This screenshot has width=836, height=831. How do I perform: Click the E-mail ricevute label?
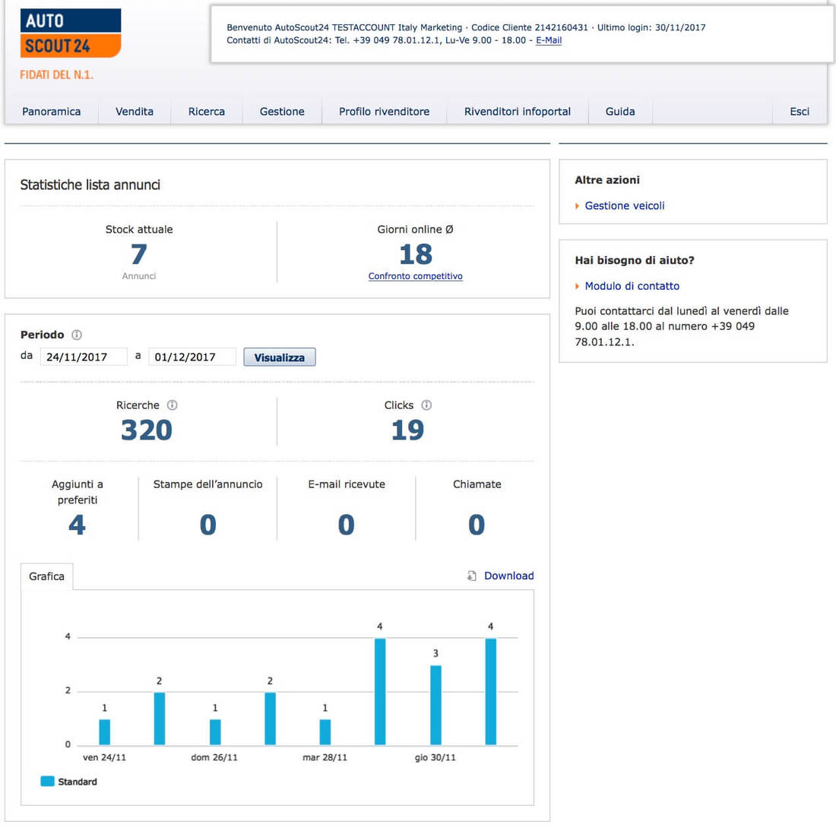347,484
